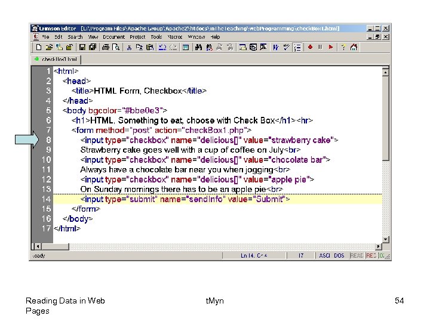This screenshot has width=430, height=322.
Task: Click the READ indicator in status bar
Action: [357, 255]
